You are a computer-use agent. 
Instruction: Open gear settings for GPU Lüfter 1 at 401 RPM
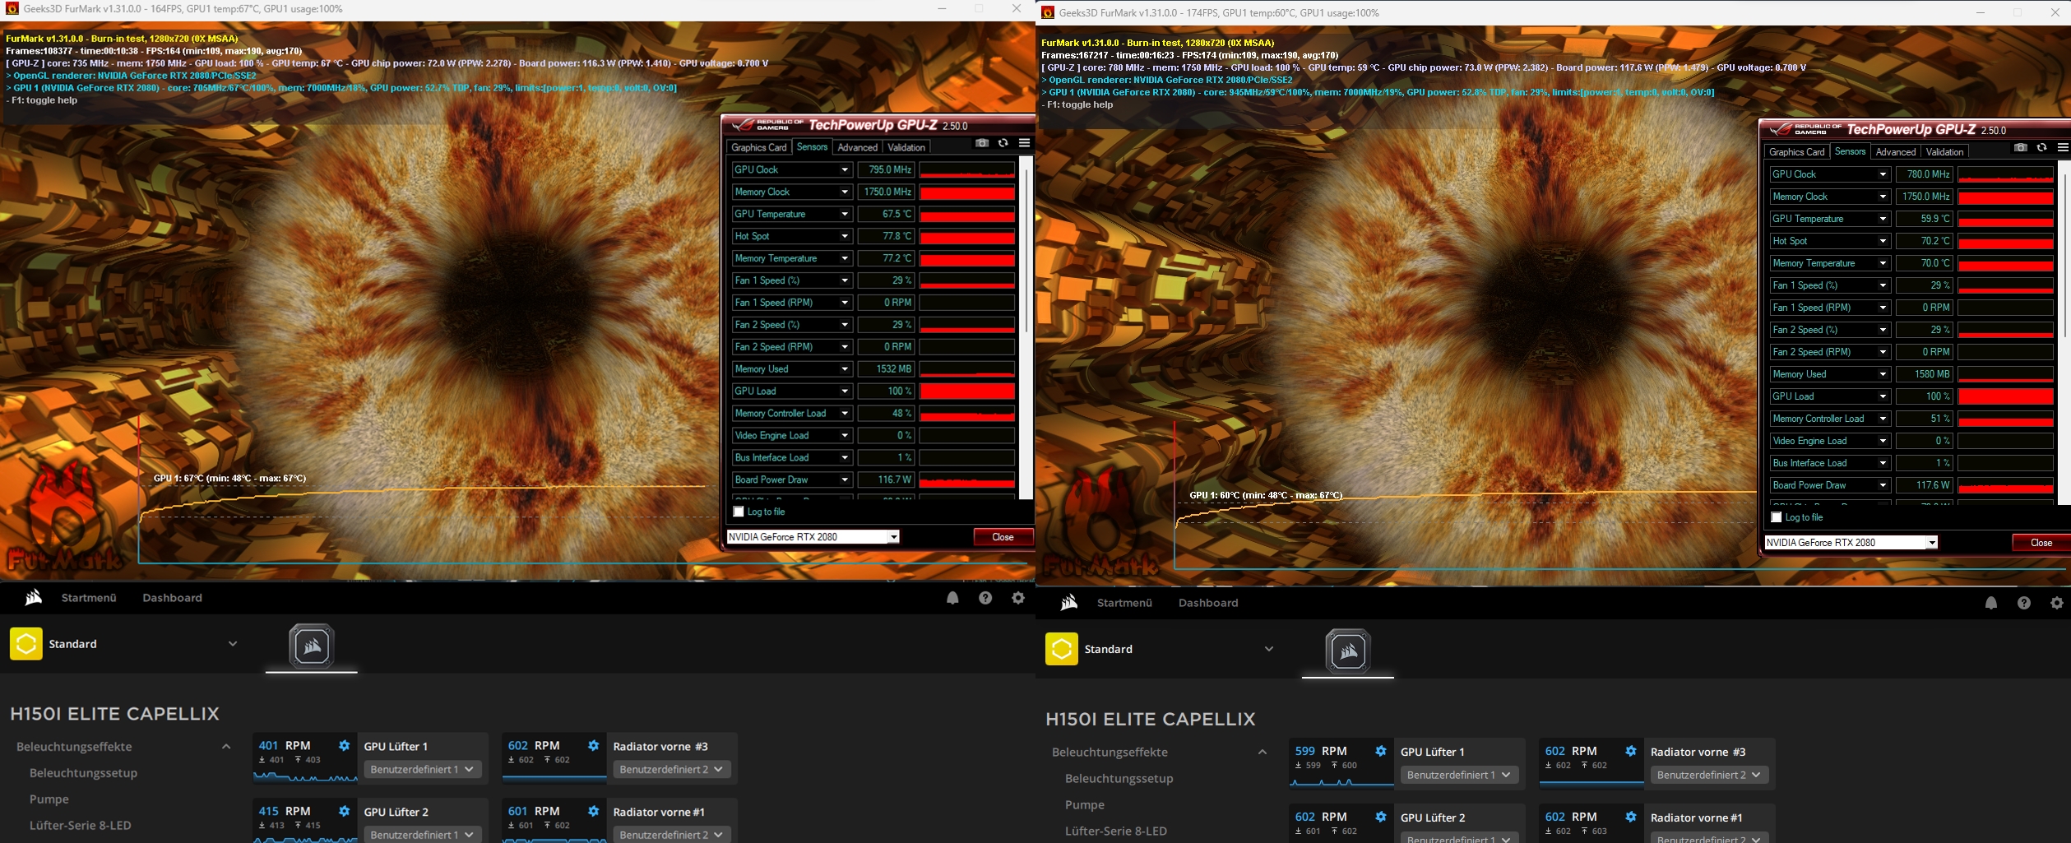coord(345,746)
